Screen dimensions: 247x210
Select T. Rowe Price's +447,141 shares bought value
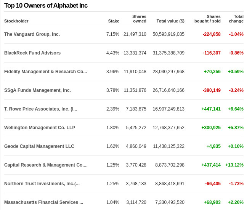point(211,109)
